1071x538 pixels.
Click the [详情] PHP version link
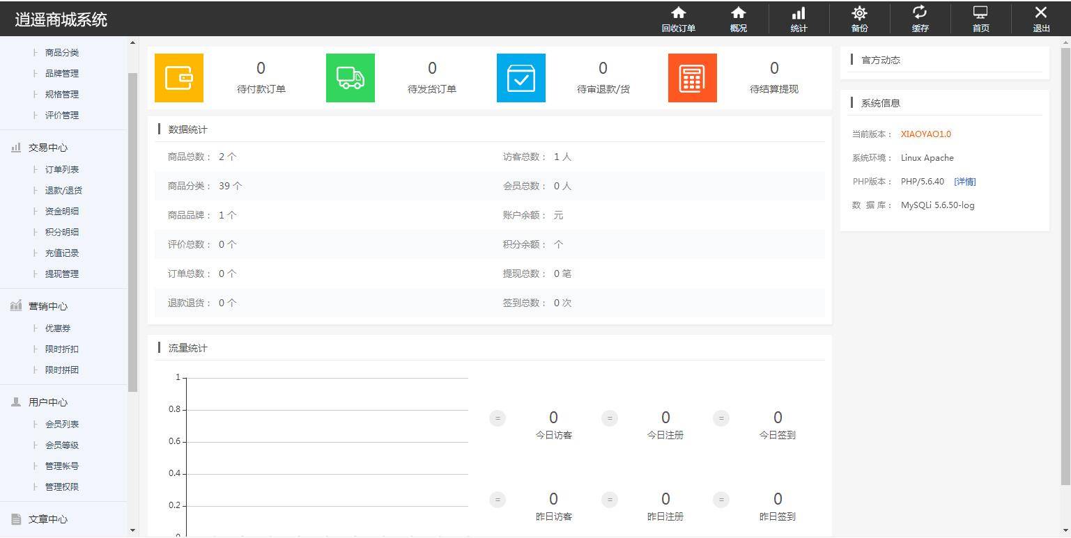point(965,181)
